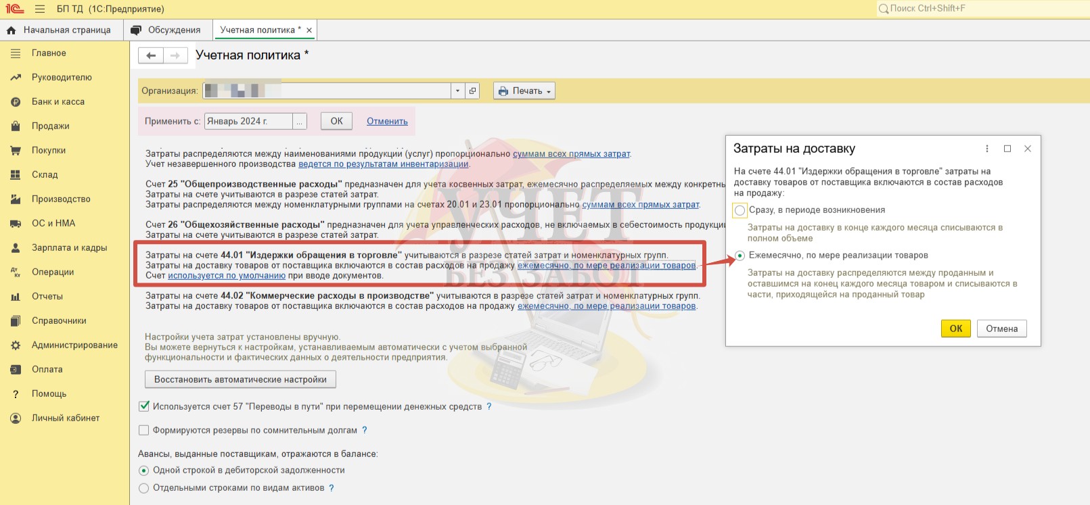Open the dialog's three-dot more menu

point(986,149)
